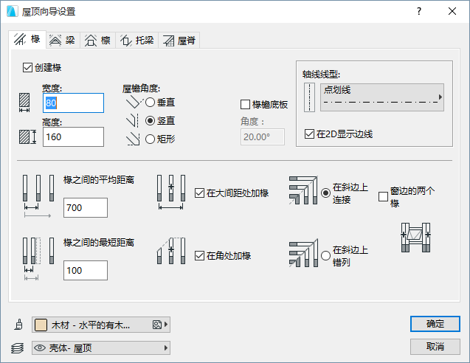470x363 pixels.
Task: Choose the 矩形 eave angle radio button
Action: point(151,138)
